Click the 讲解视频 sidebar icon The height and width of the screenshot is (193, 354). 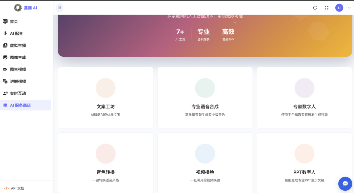5,81
